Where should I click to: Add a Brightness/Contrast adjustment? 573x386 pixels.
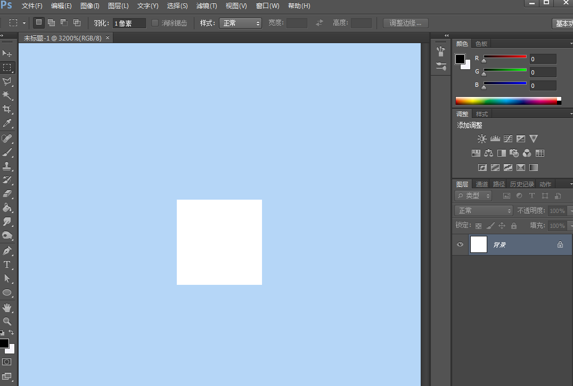pyautogui.click(x=482, y=139)
